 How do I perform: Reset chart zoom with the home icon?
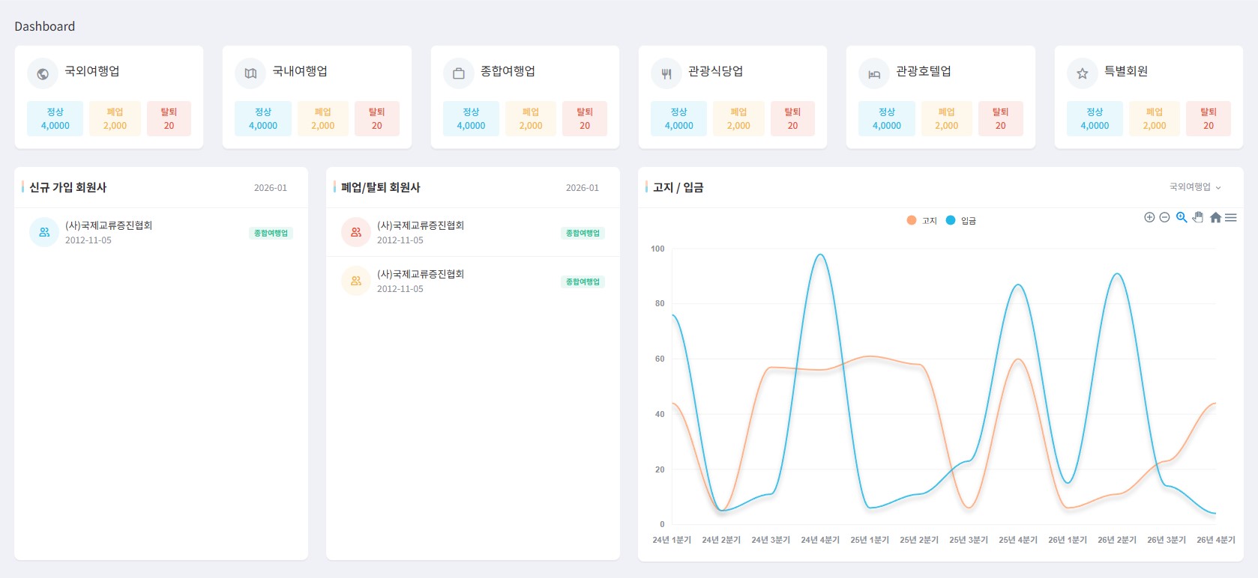[1215, 217]
